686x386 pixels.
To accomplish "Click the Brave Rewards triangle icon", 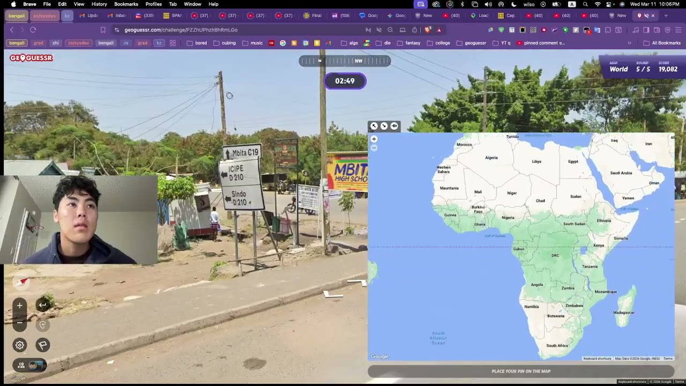I will pos(439,30).
